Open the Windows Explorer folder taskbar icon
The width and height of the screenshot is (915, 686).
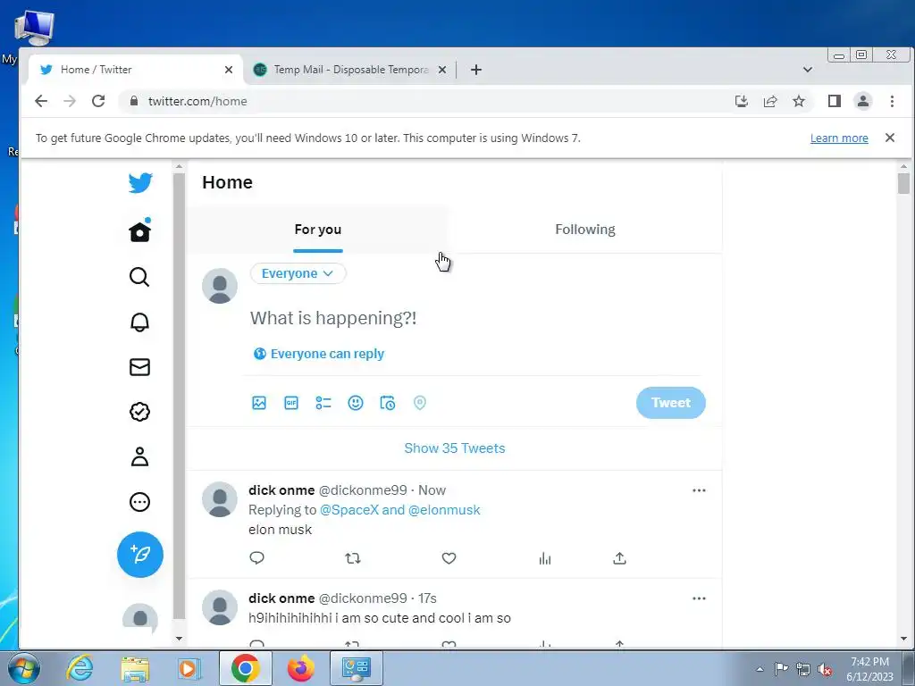coord(135,668)
